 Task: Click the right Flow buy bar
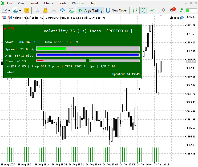114,61
